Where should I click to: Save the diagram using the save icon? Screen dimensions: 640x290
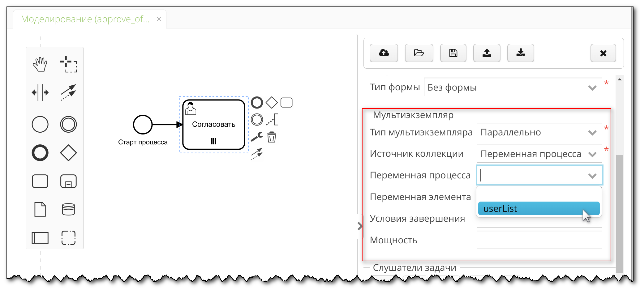click(453, 53)
